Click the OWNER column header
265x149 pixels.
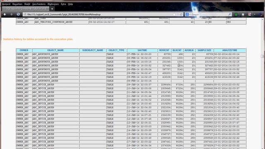pyautogui.click(x=24, y=50)
